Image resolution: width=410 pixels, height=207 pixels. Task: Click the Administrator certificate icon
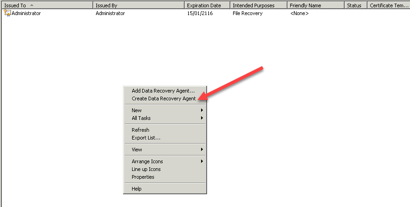pos(7,13)
